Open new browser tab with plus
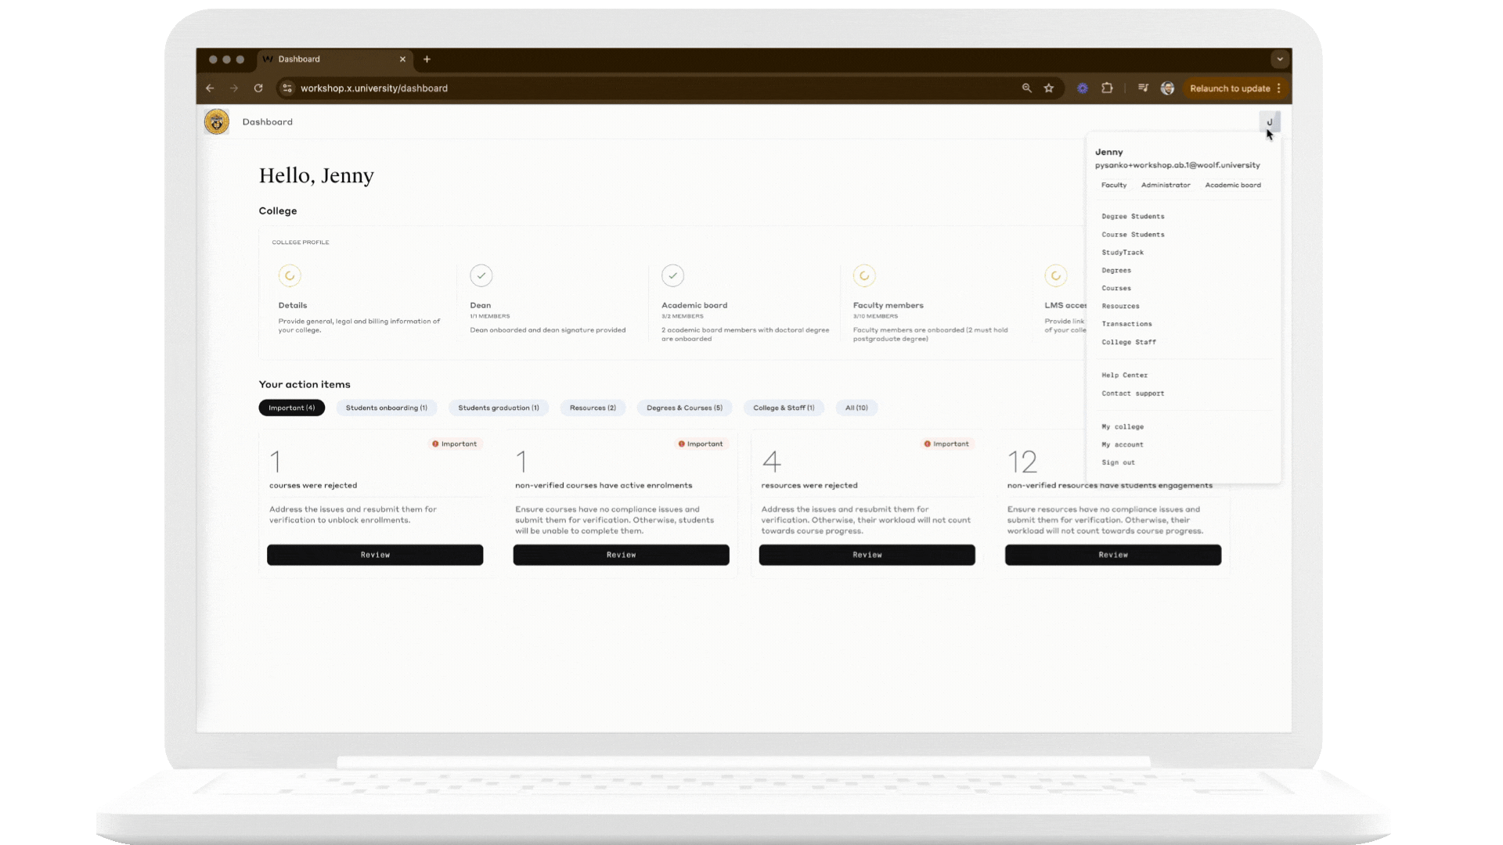The height and width of the screenshot is (845, 1503). tap(427, 59)
